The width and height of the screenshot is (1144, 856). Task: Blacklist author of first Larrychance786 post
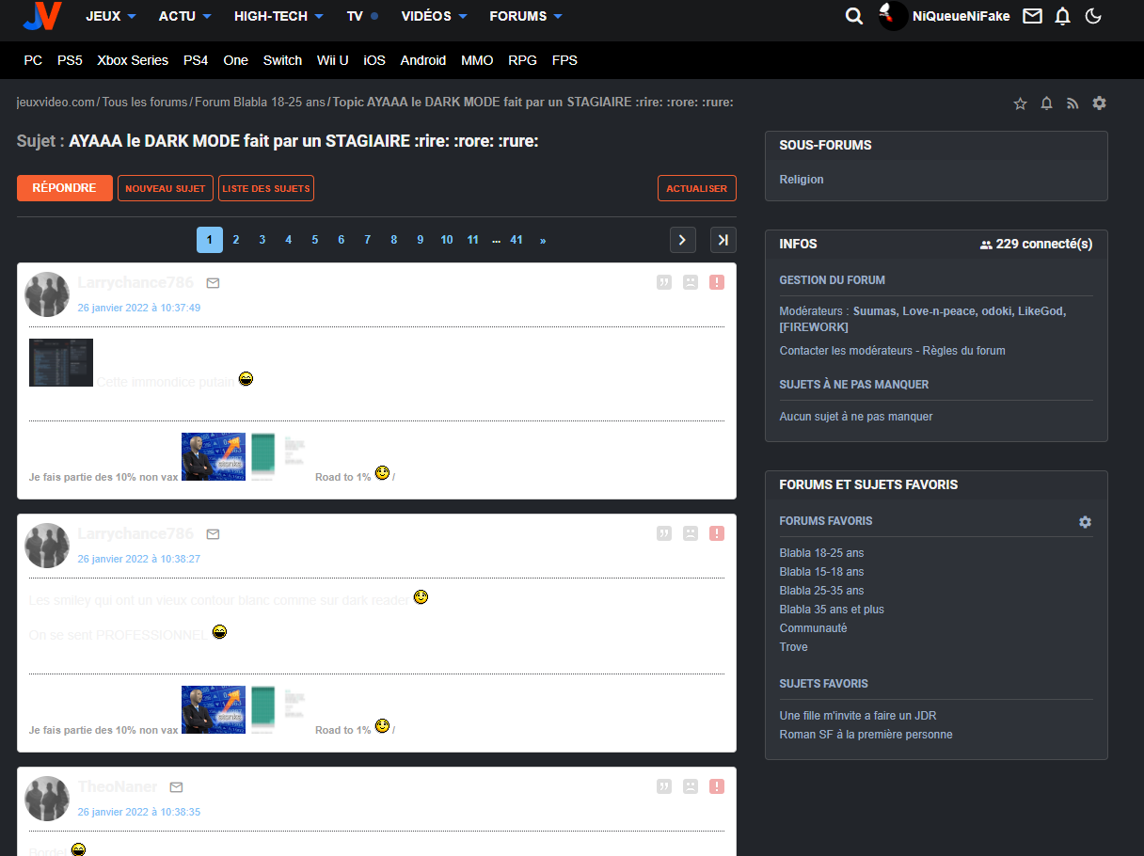point(691,282)
